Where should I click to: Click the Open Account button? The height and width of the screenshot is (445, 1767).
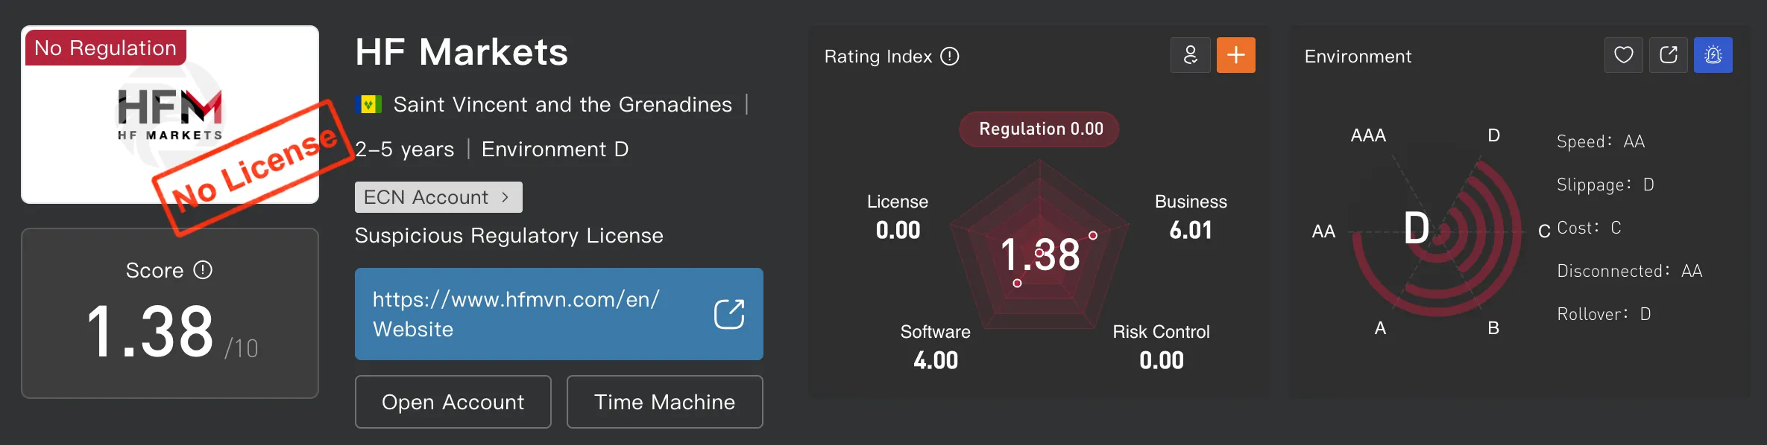tap(453, 402)
